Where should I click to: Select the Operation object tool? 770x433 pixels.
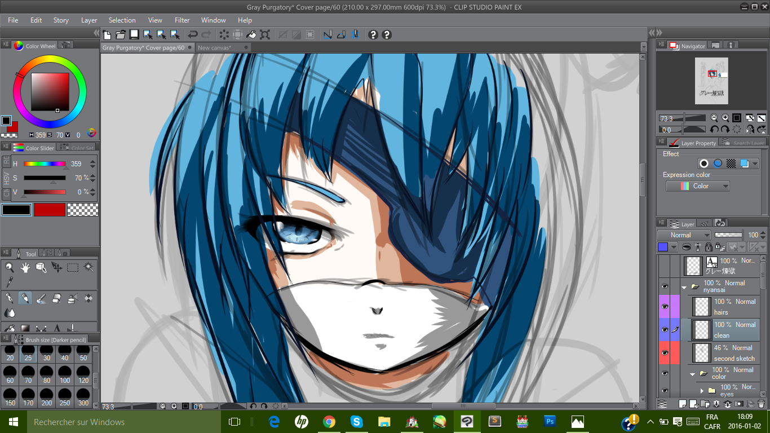point(41,267)
